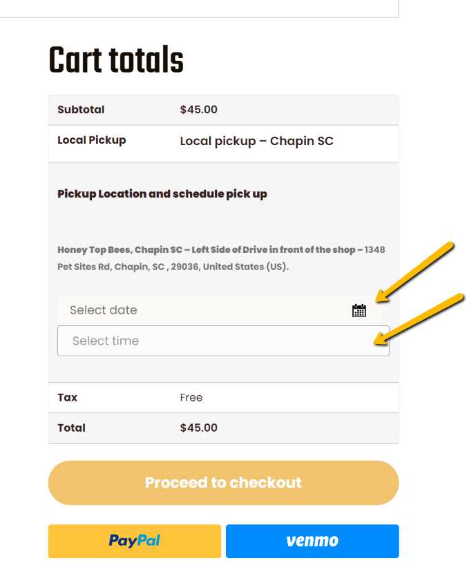This screenshot has height=572, width=469.
Task: Click the Free tax value
Action: tap(191, 397)
